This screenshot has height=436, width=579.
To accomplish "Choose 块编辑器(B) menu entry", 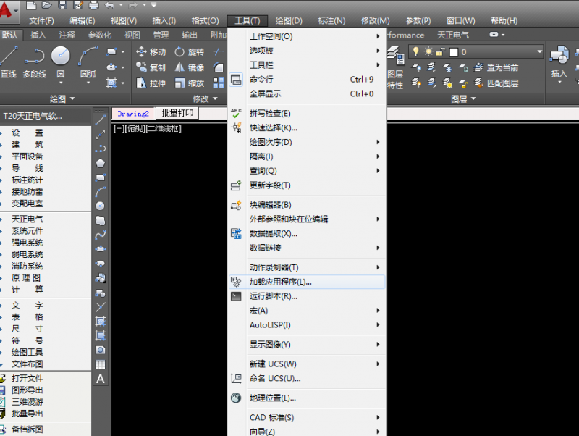I will coord(307,205).
